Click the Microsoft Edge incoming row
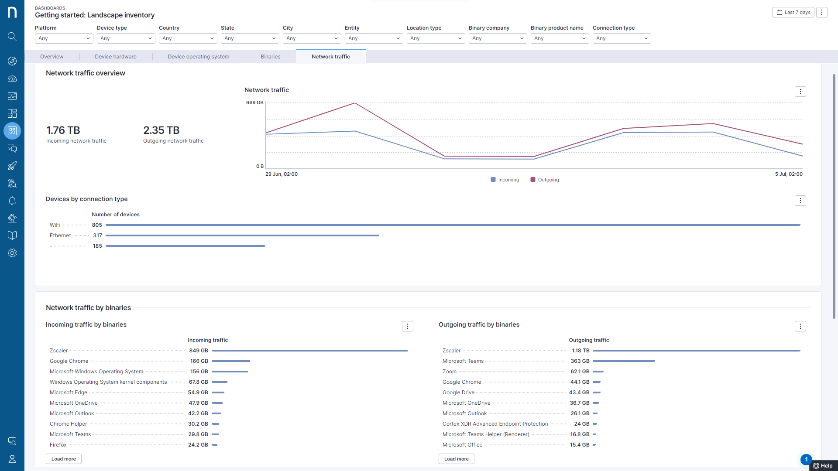 tap(229, 392)
